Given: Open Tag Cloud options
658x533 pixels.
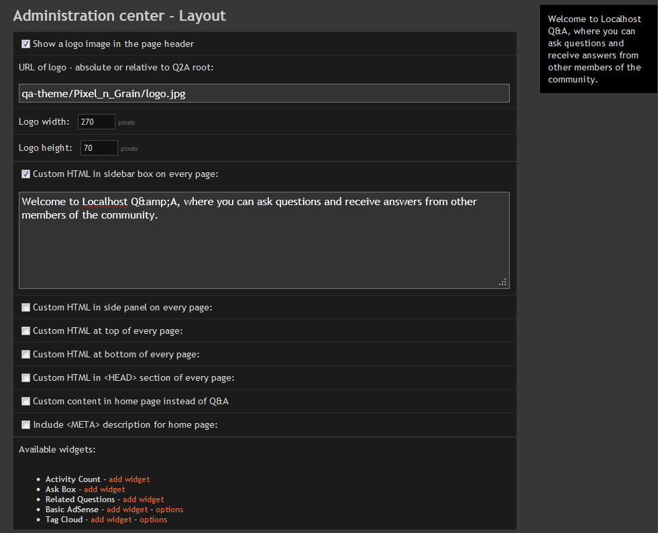Looking at the screenshot, I should coord(153,520).
